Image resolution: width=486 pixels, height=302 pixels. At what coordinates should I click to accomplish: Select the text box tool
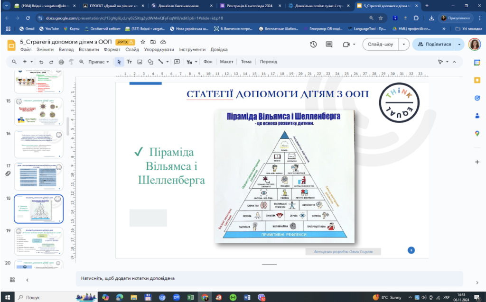coord(129,62)
